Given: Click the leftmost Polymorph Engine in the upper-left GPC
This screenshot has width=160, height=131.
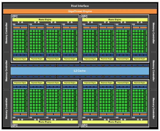Looking at the screenshot, I should [20, 59].
